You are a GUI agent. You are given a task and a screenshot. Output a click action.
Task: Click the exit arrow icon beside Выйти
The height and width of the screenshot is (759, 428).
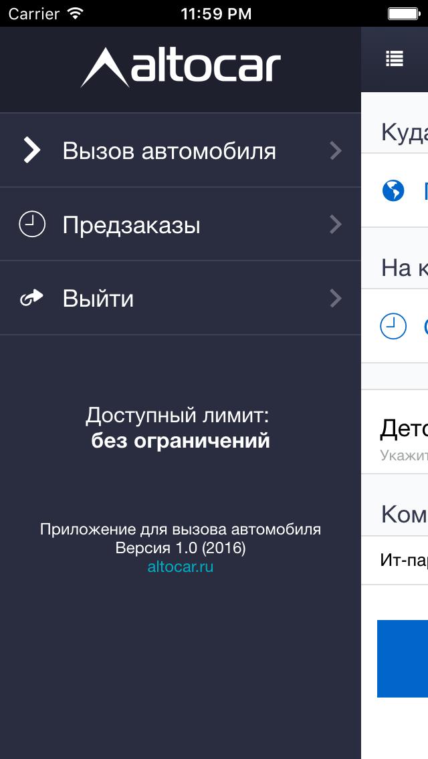31,298
